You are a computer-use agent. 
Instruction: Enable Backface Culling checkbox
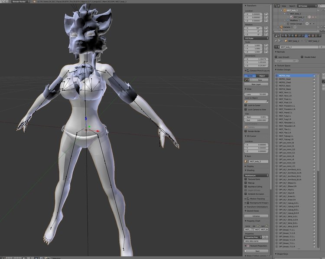246,187
